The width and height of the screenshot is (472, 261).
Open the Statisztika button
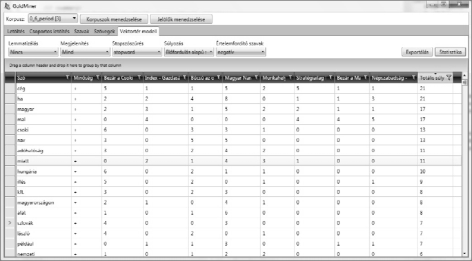451,52
